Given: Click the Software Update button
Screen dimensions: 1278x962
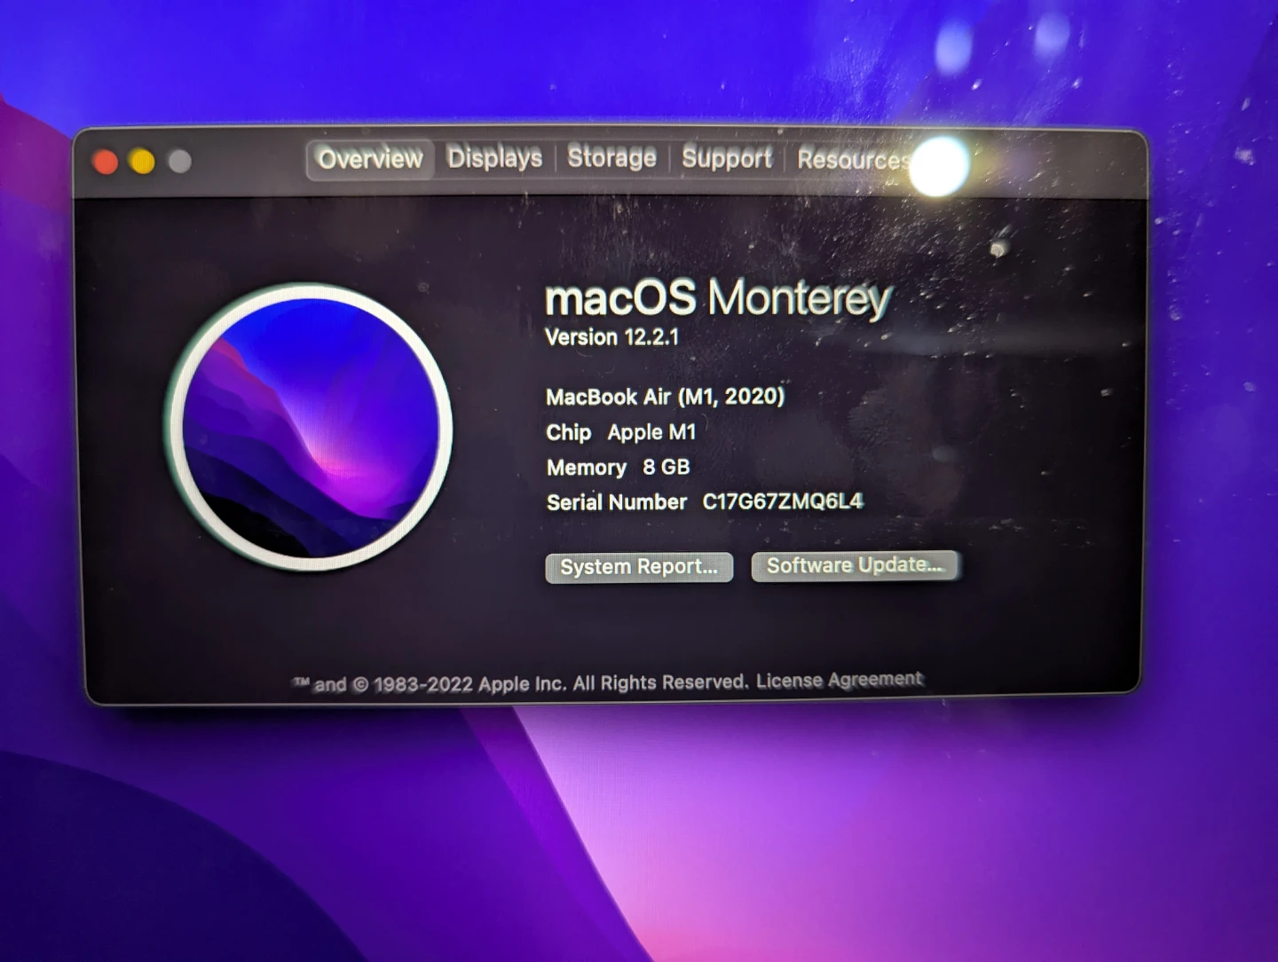Looking at the screenshot, I should click(x=855, y=565).
